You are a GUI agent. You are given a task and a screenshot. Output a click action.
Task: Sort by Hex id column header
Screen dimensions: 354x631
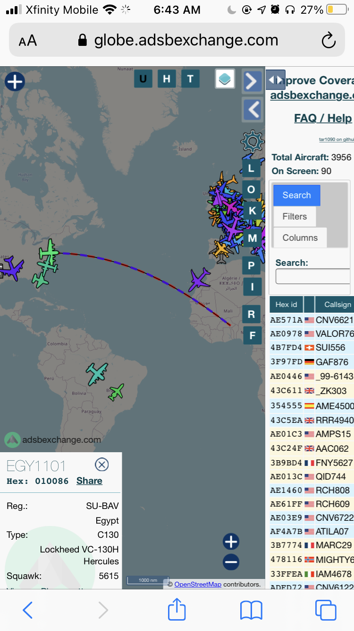click(287, 304)
